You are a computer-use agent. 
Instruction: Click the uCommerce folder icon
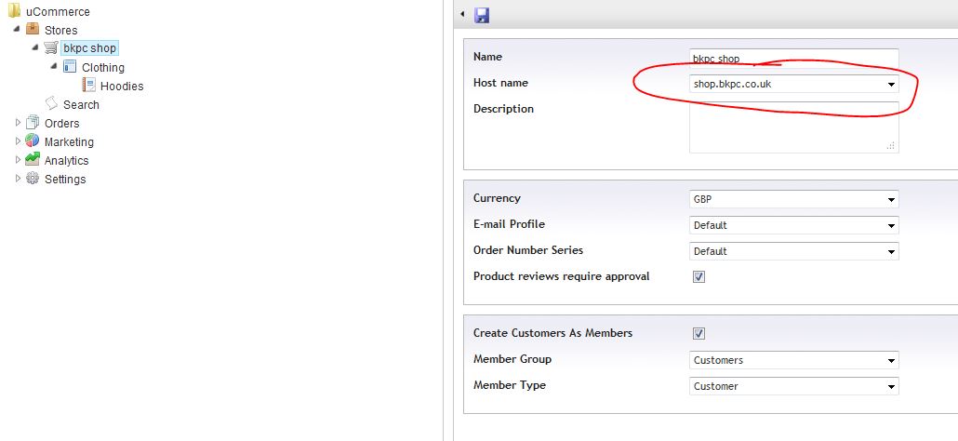pyautogui.click(x=13, y=11)
